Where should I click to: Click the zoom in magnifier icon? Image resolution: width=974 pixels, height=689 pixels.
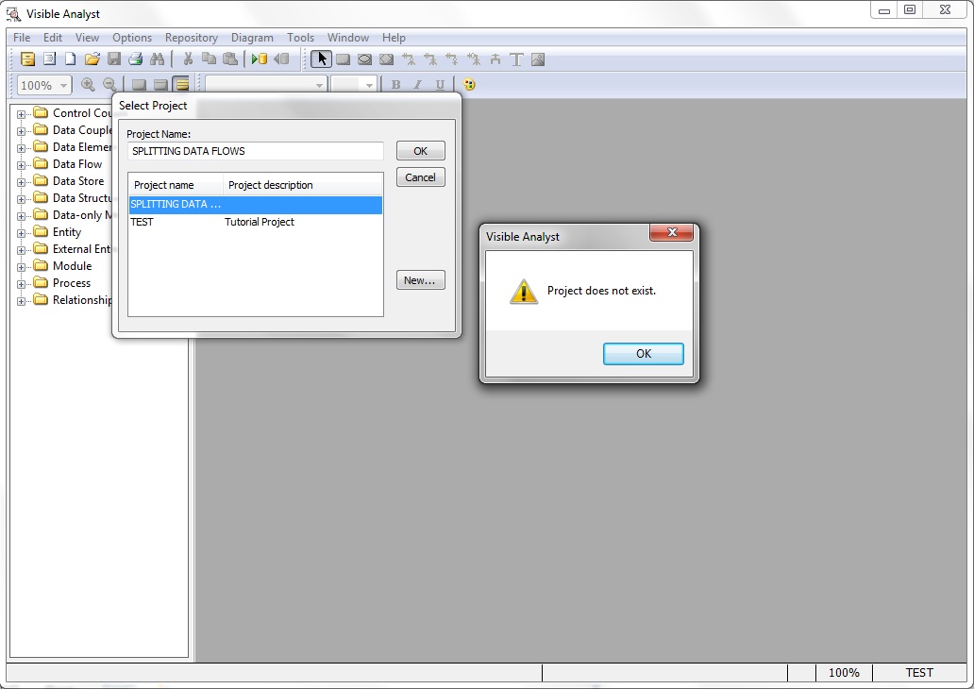[x=88, y=85]
